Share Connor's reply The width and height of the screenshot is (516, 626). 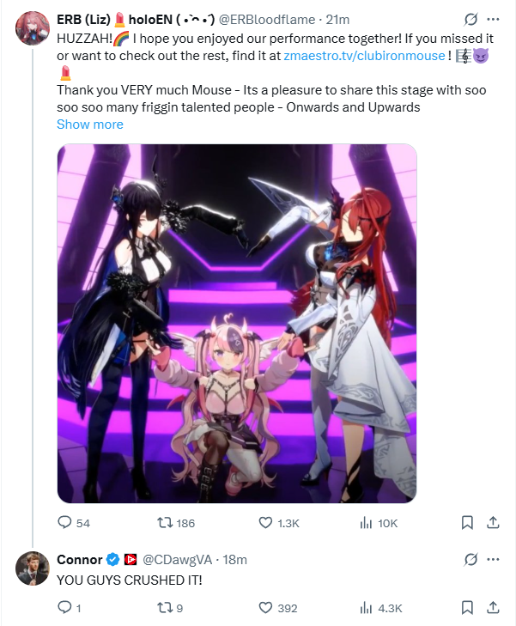[x=493, y=608]
